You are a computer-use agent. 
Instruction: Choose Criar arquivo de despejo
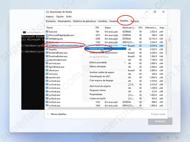tap(101, 80)
